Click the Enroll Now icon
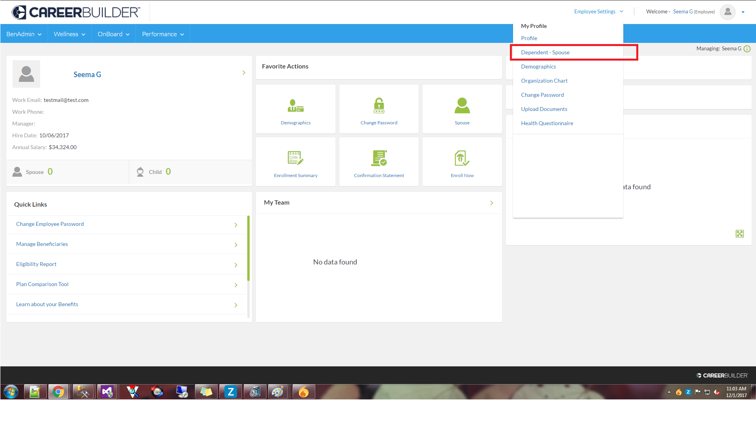This screenshot has height=425, width=756. [462, 158]
